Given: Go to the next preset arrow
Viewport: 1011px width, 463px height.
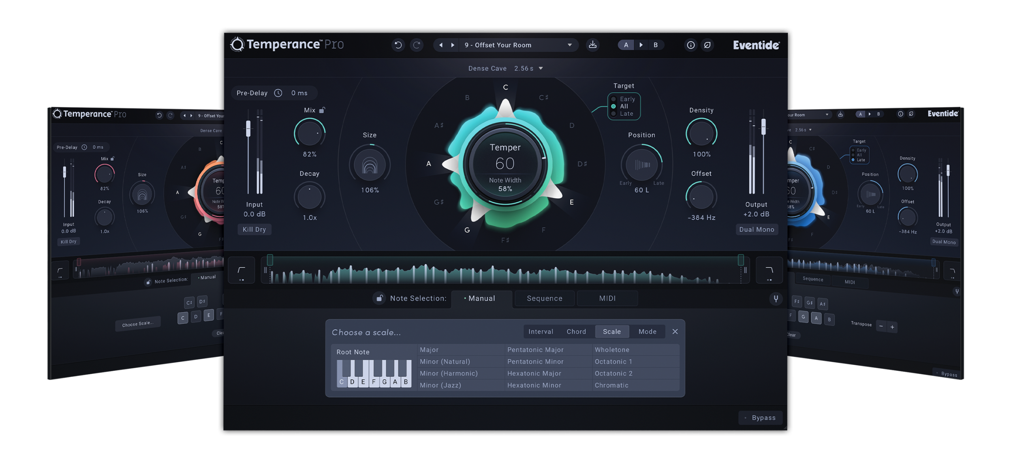Looking at the screenshot, I should (453, 45).
